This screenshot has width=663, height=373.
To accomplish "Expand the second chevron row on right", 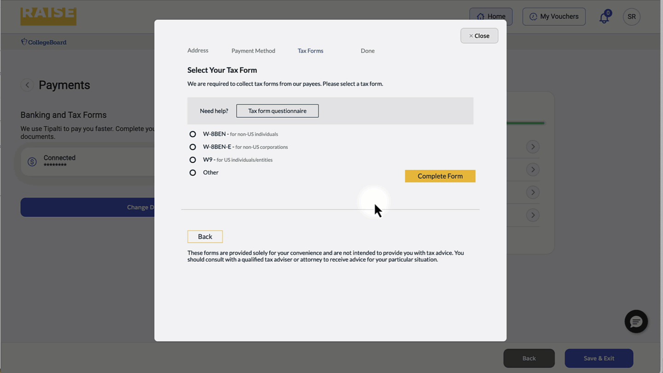I will (533, 169).
